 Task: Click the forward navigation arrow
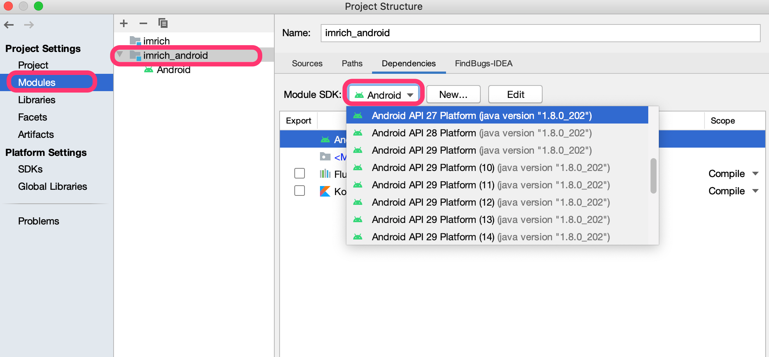click(x=29, y=24)
